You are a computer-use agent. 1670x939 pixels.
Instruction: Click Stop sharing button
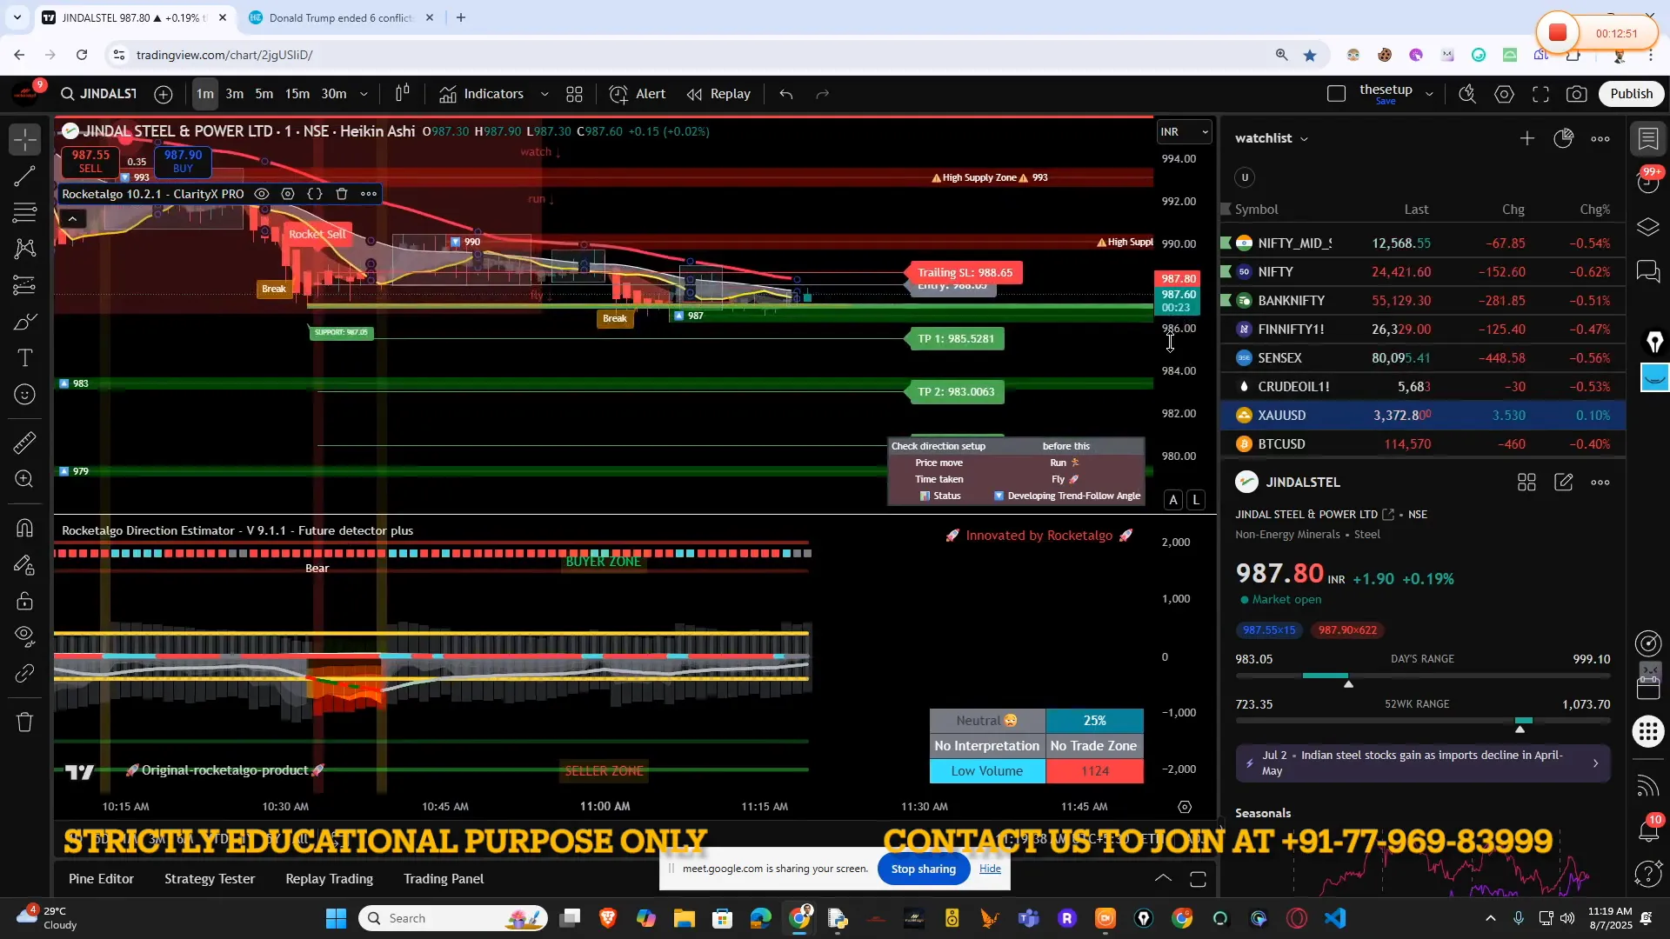[924, 869]
